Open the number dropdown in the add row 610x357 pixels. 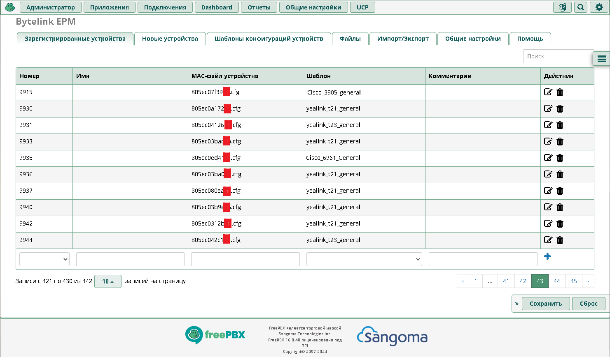[x=44, y=259]
